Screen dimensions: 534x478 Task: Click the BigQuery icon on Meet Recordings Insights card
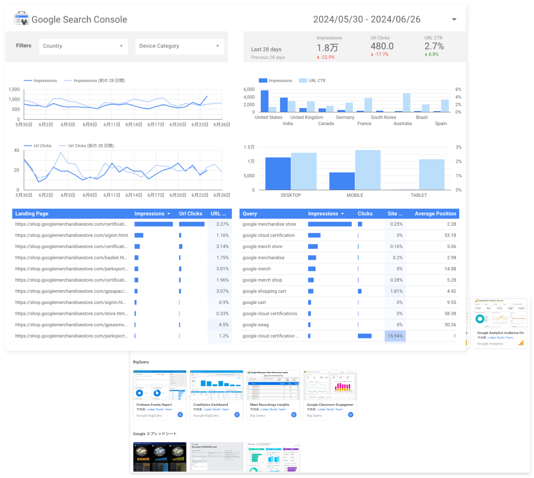coord(294,415)
